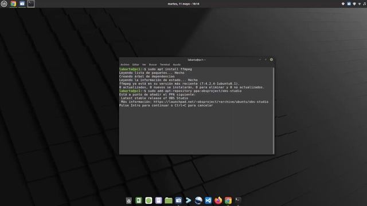Open the Editar menu in the terminal

(135, 65)
